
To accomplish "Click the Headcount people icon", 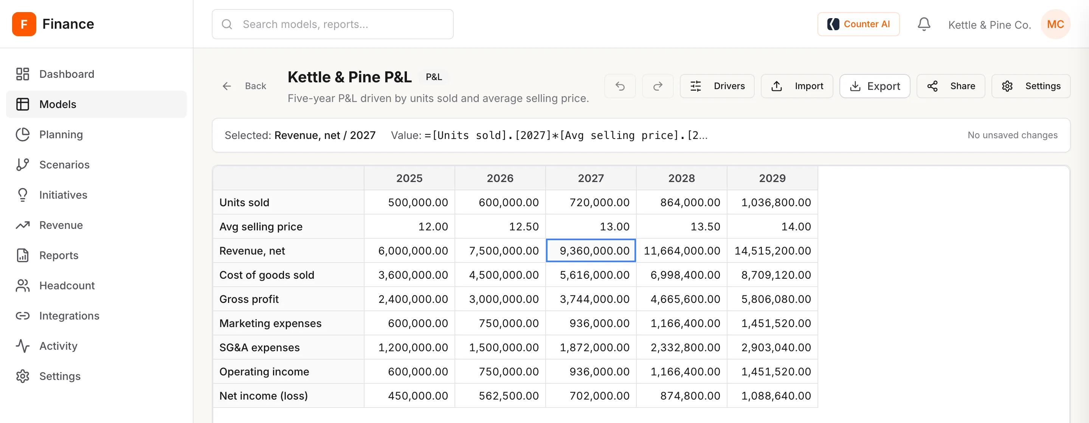I will (22, 286).
